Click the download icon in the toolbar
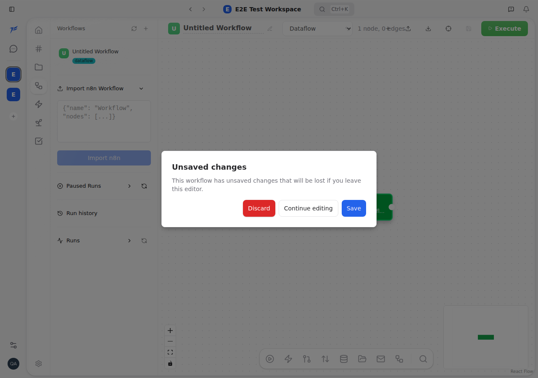The height and width of the screenshot is (378, 538). click(428, 29)
